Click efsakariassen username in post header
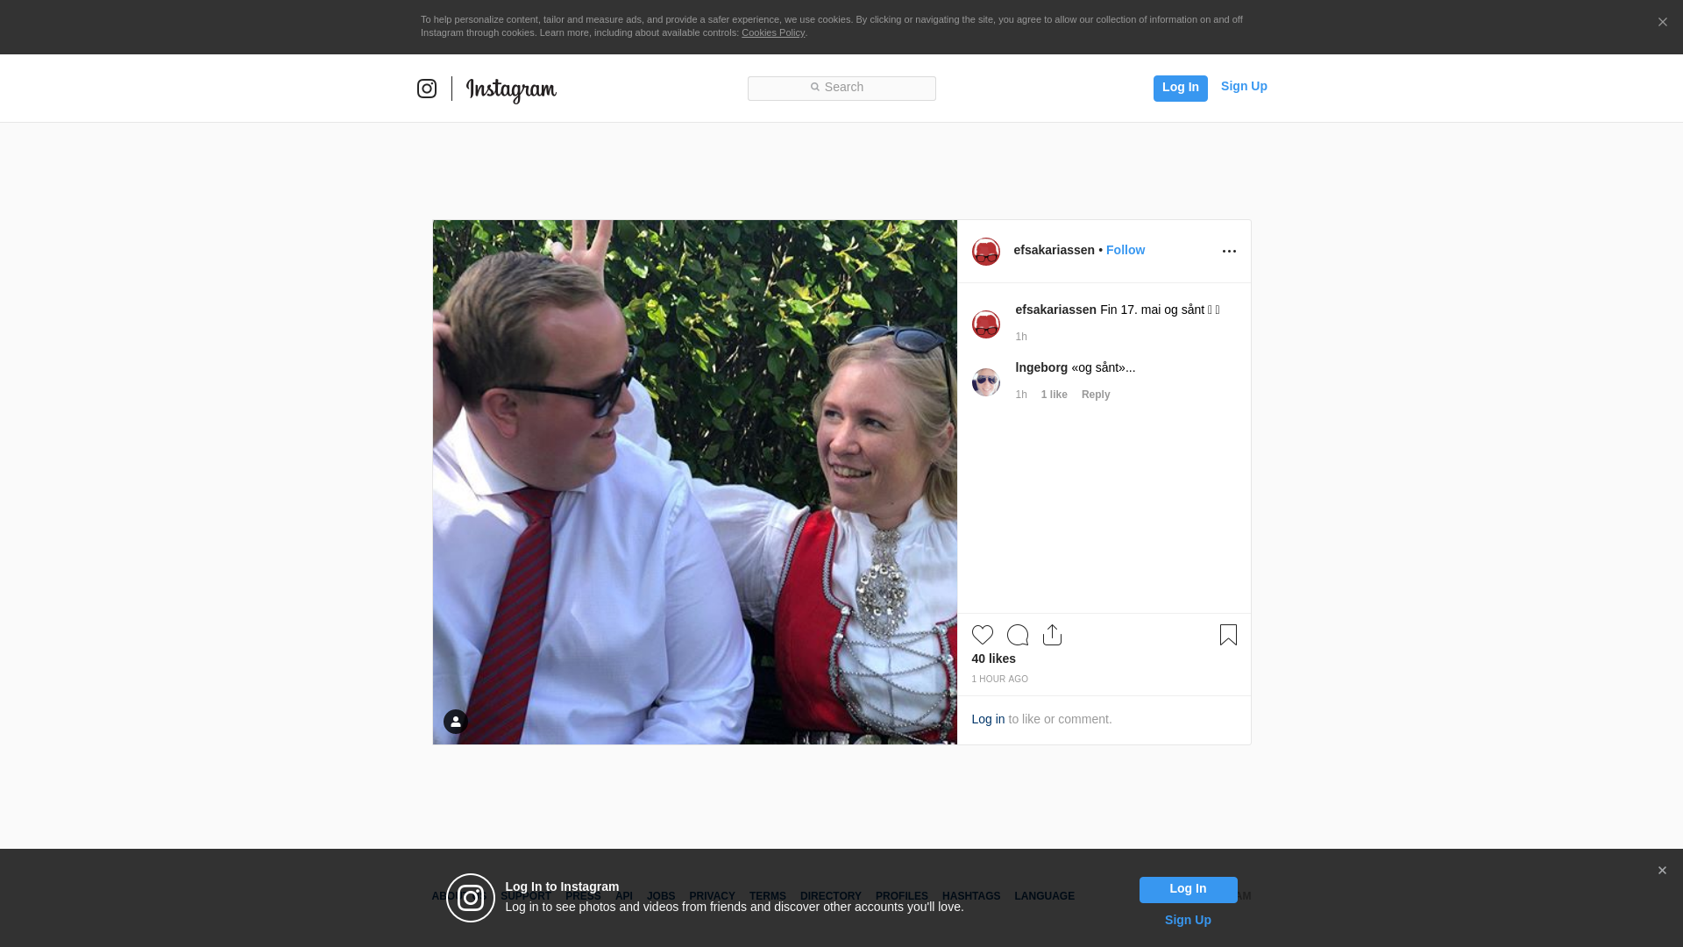 pos(1054,250)
